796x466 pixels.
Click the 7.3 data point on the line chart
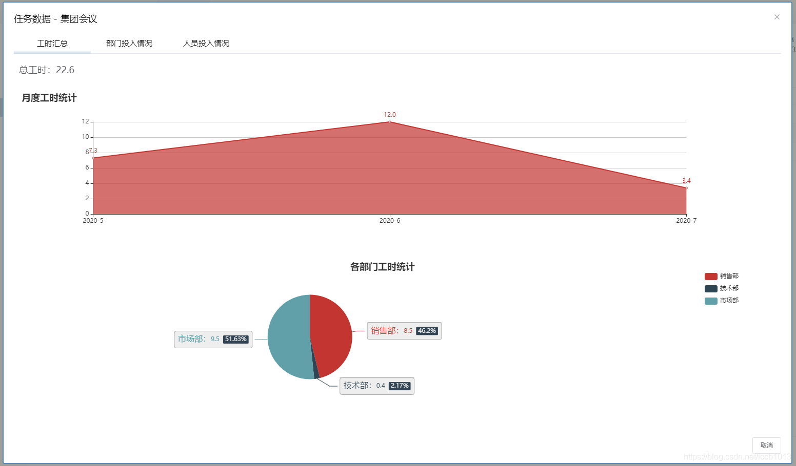93,158
